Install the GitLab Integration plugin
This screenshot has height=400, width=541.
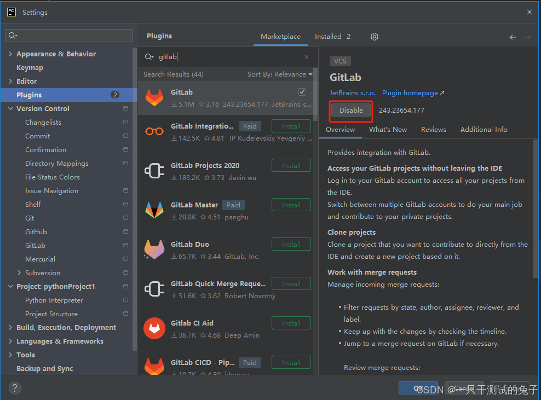(291, 126)
